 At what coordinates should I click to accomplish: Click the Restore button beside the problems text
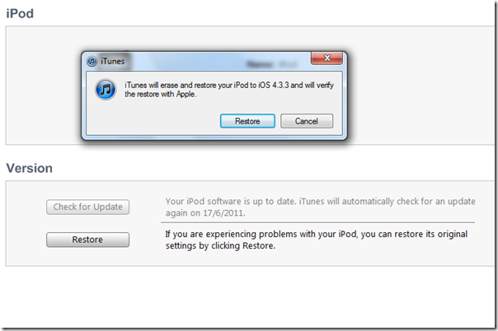click(x=87, y=240)
